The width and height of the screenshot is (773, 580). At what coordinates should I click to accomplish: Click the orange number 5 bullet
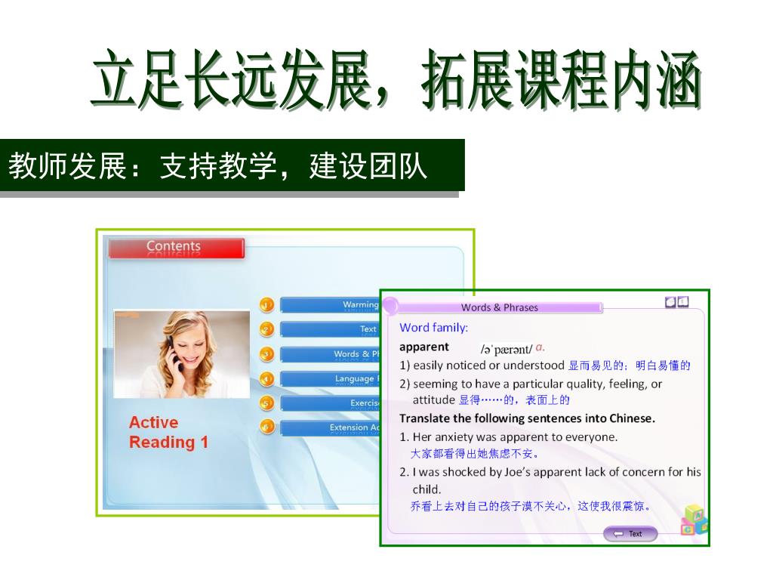point(266,403)
